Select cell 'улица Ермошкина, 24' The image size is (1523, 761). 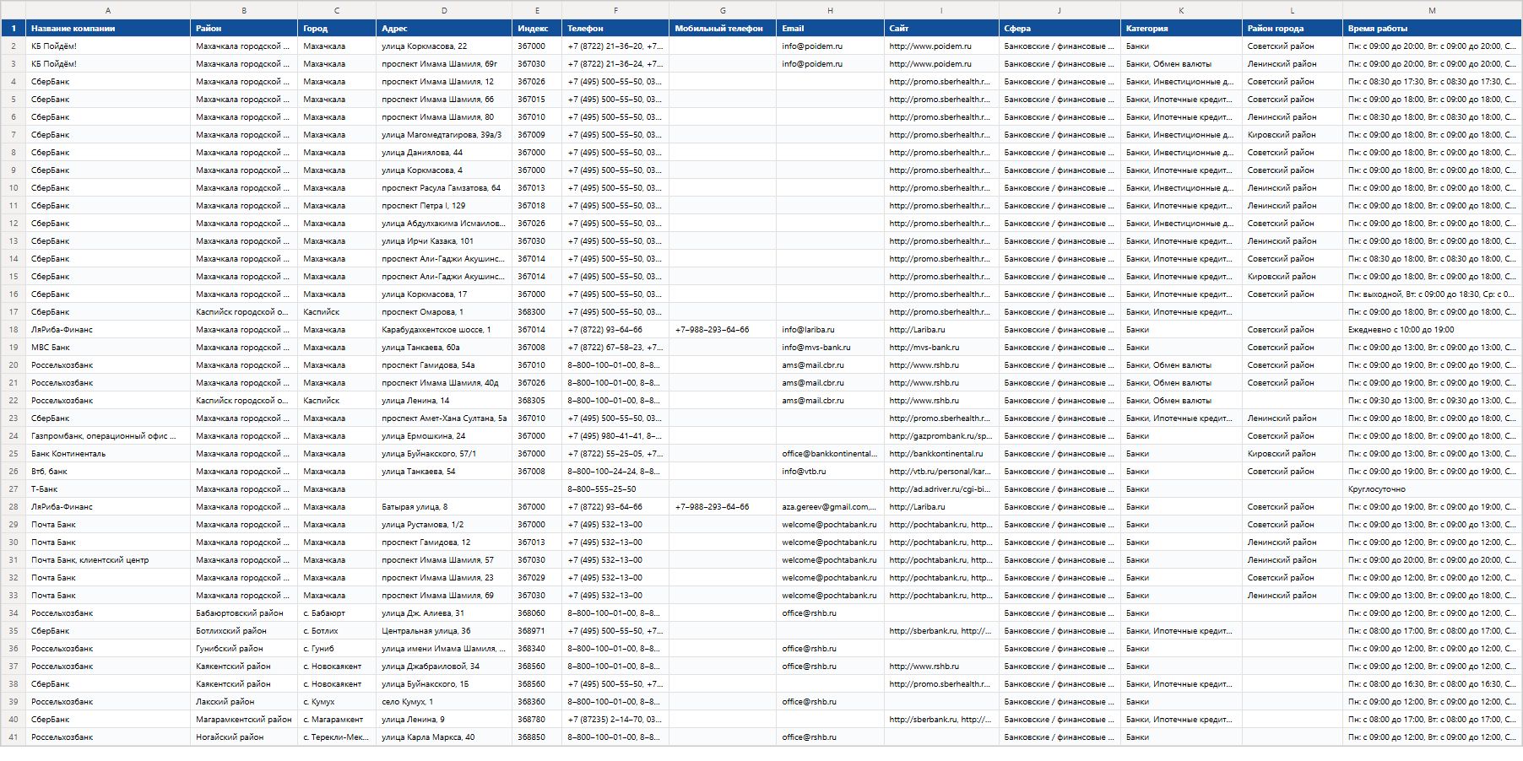point(444,436)
